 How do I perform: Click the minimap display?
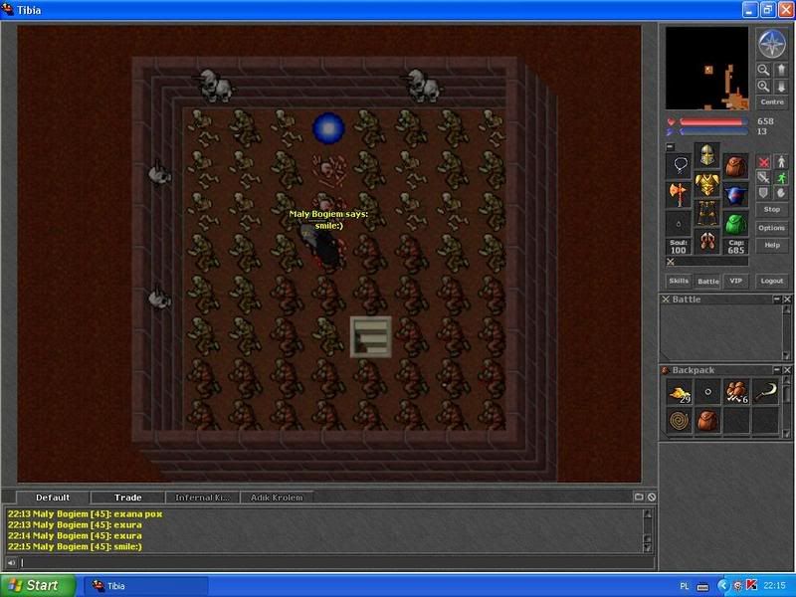[x=706, y=68]
